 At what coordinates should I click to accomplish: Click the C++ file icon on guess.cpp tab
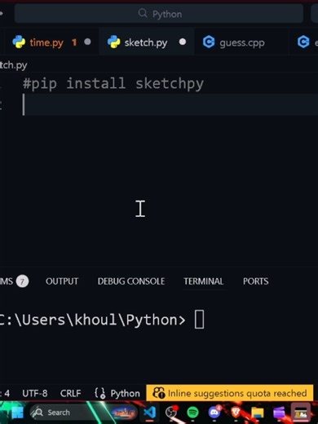click(x=209, y=42)
